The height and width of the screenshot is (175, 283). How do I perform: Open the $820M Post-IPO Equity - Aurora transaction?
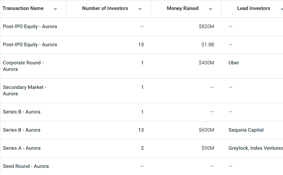30,26
